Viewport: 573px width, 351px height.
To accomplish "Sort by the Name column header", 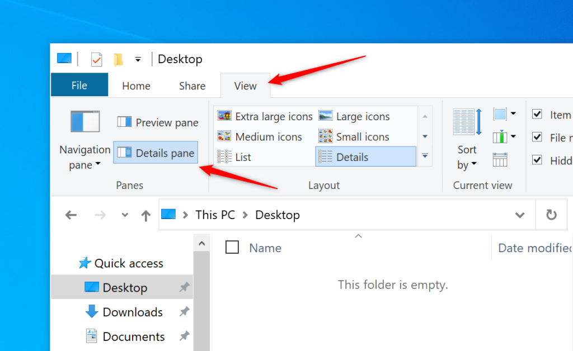I will [265, 248].
